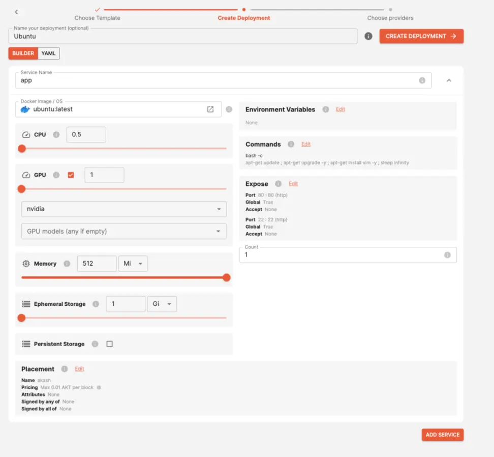This screenshot has width=494, height=457.
Task: Collapse the app service panel
Action: (x=448, y=80)
